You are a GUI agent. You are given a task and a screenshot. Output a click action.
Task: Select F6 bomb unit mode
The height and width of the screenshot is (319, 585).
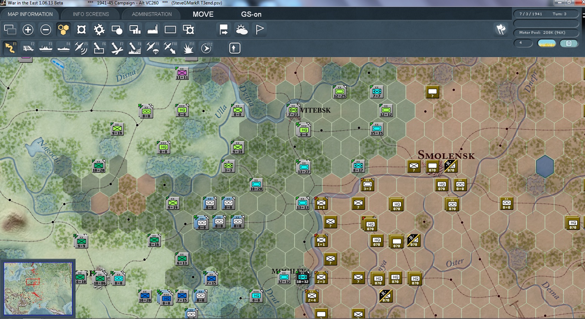99,48
